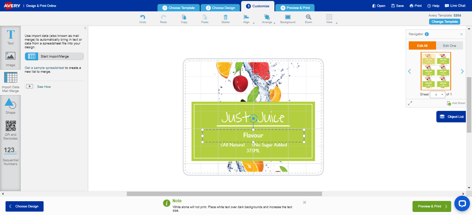Open Sequential Numbers tool
The width and height of the screenshot is (472, 215).
click(x=10, y=156)
